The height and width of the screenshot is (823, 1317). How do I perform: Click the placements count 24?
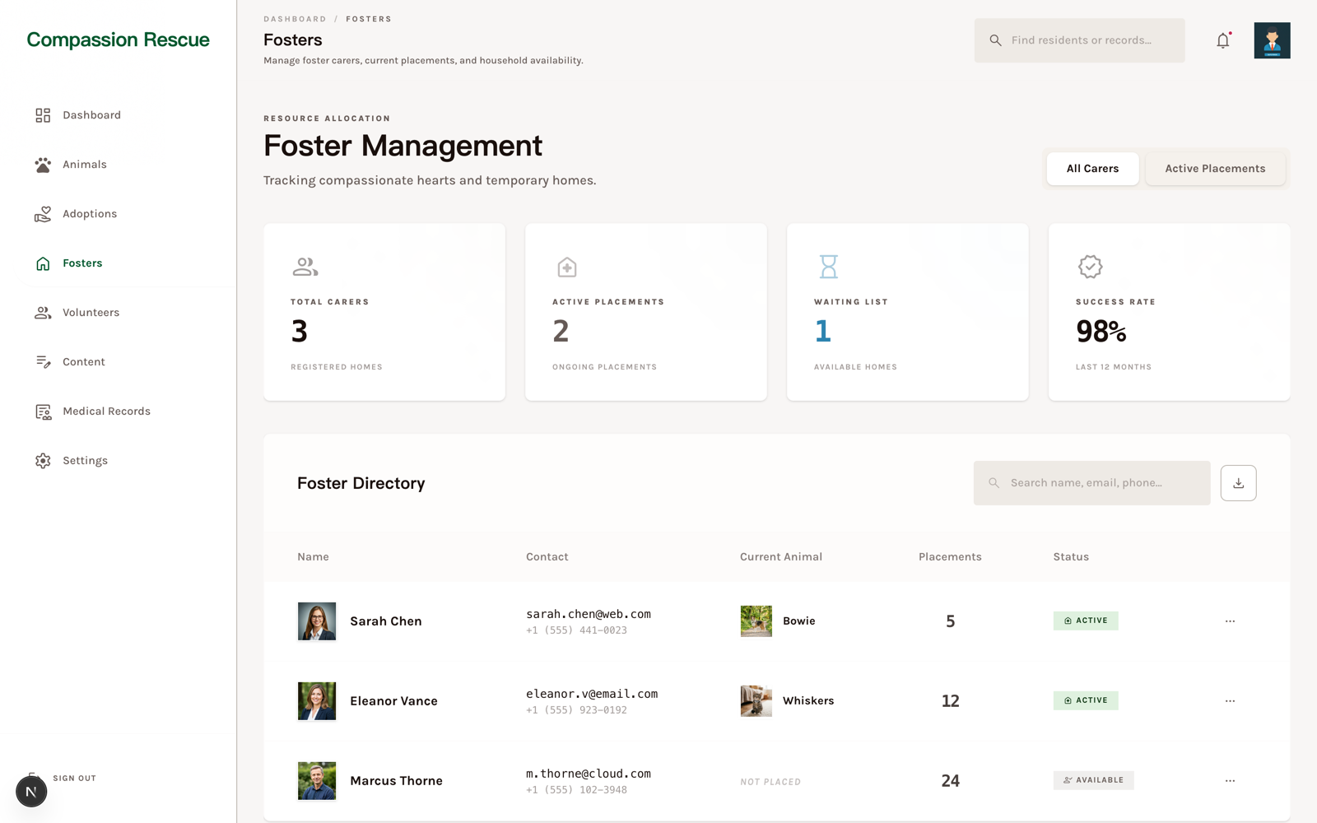[951, 781]
